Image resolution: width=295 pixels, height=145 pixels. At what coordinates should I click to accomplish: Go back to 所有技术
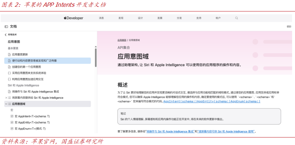(12, 35)
